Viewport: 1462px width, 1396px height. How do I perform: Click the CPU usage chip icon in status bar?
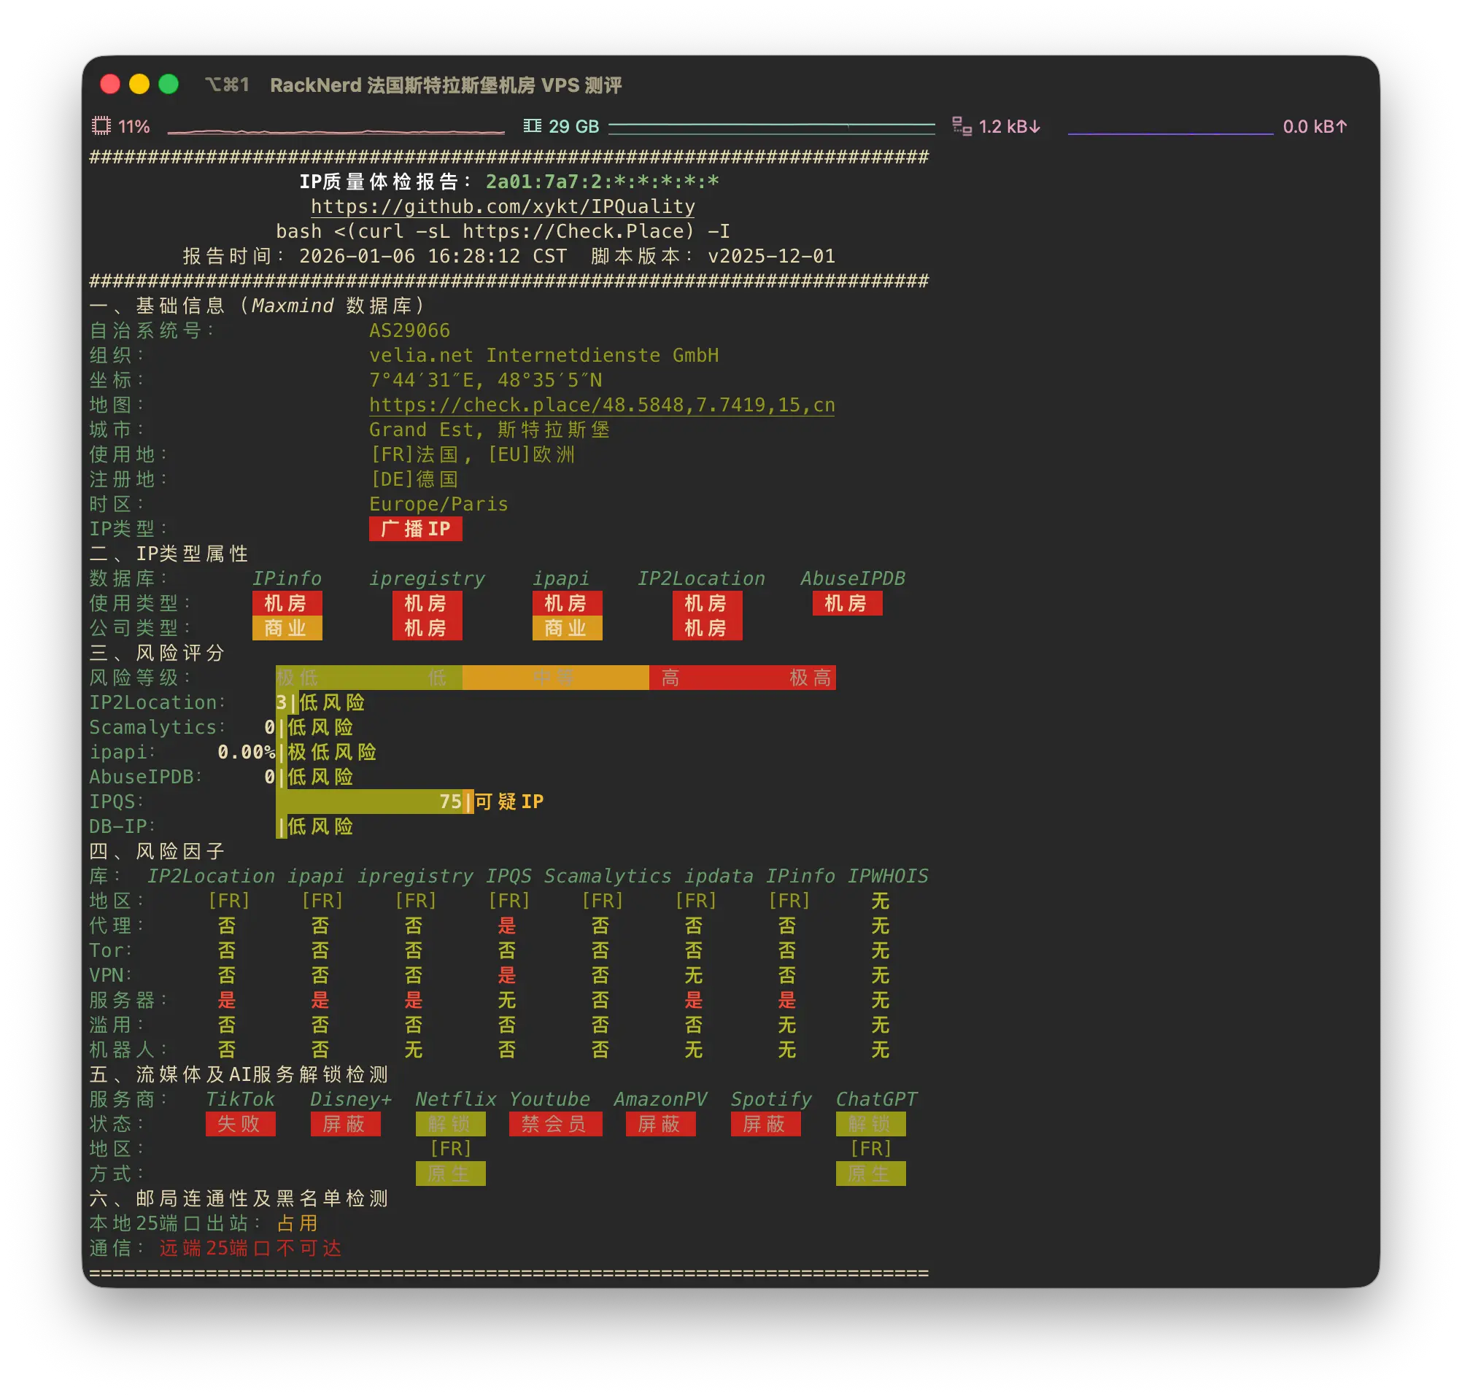click(101, 126)
